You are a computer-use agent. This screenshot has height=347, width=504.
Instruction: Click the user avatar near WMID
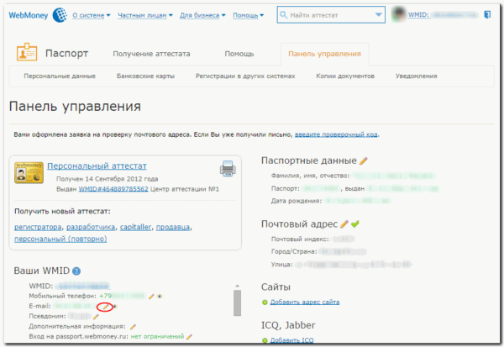(399, 15)
